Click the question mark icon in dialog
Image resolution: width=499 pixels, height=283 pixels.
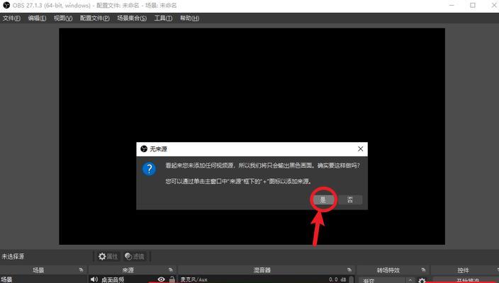(x=149, y=169)
